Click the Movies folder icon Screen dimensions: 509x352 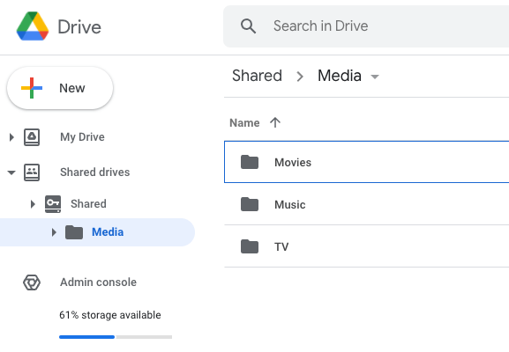[x=250, y=162]
